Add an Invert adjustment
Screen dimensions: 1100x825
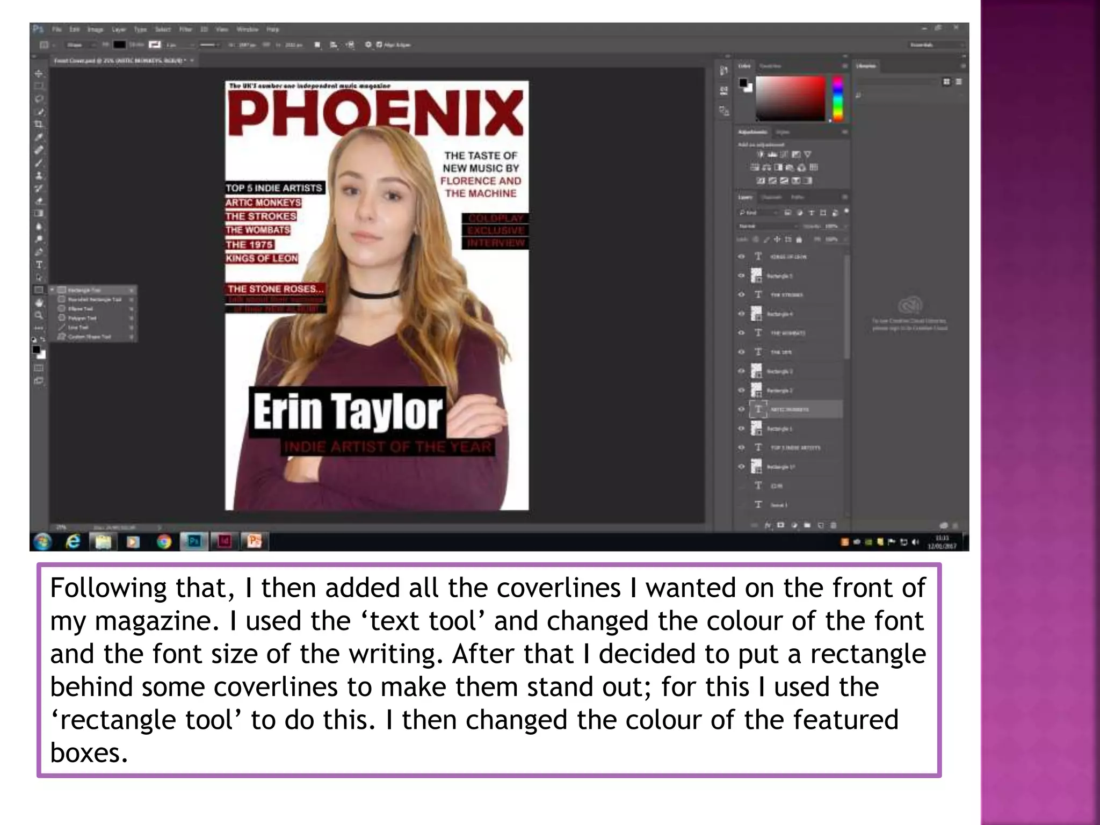(761, 180)
